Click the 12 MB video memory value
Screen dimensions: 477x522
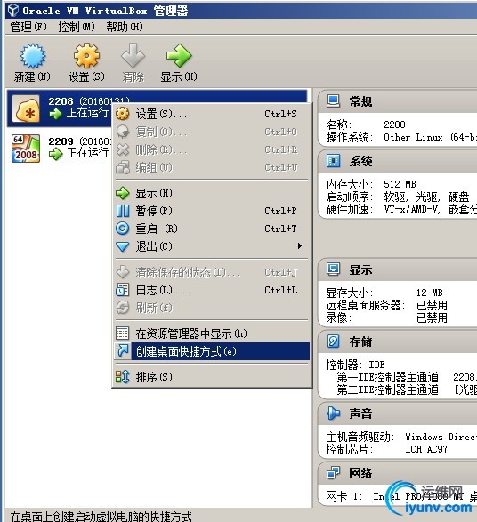(429, 293)
